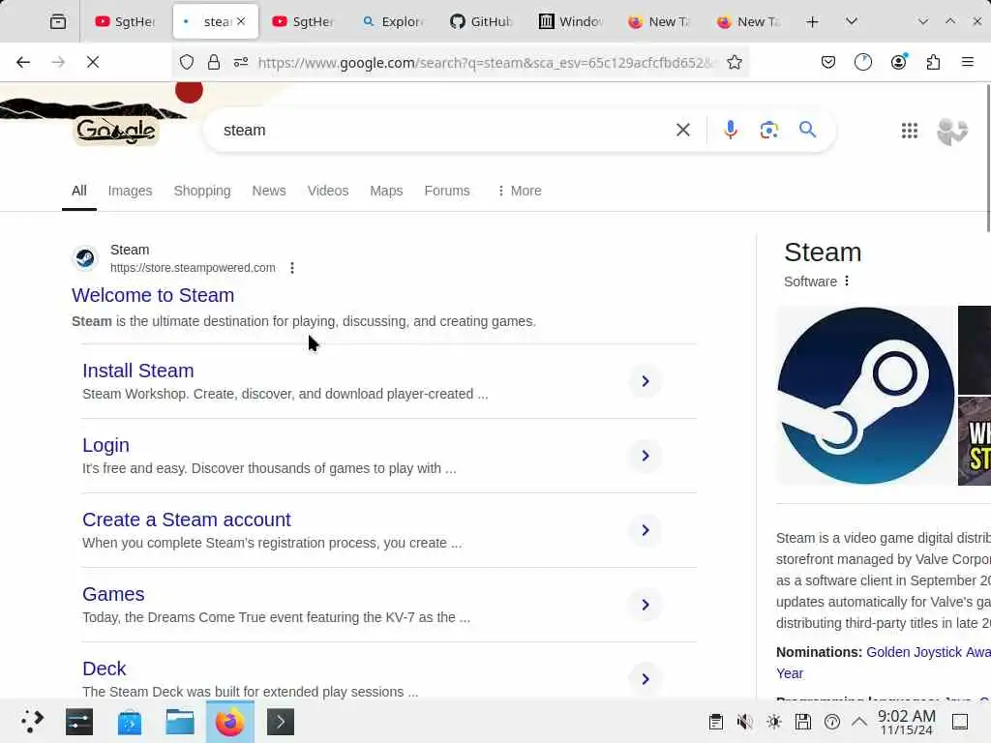Click the Google Doodle logo

pyautogui.click(x=116, y=131)
